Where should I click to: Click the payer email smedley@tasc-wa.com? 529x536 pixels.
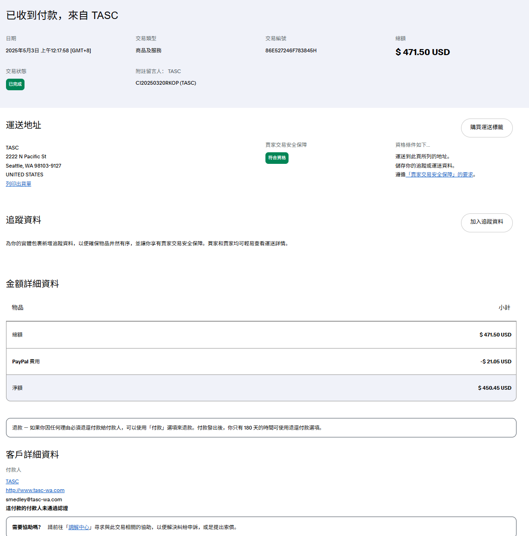(34, 499)
